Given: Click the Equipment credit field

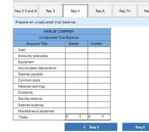Looking at the screenshot, I should coord(99,62).
